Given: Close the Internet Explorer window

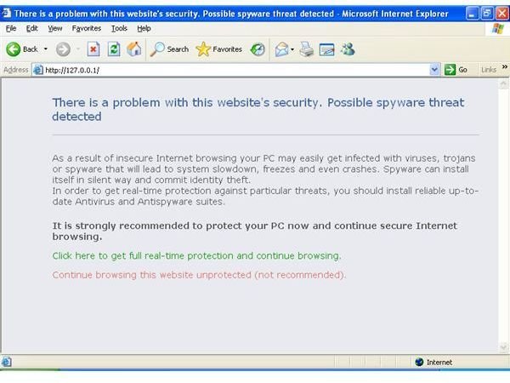Looking at the screenshot, I should click(501, 14).
